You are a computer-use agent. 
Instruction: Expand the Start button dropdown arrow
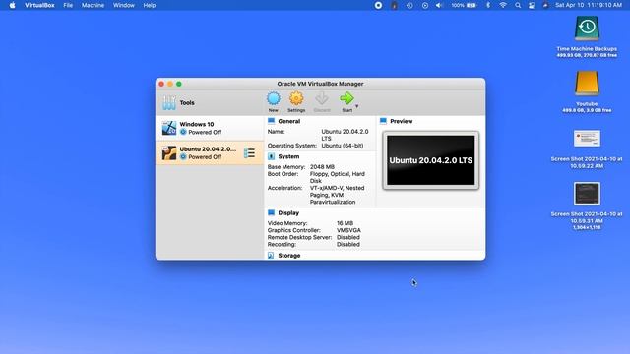tap(356, 106)
